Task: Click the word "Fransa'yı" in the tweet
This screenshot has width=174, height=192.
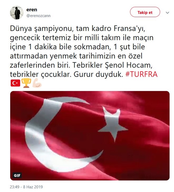Action: tap(129, 29)
